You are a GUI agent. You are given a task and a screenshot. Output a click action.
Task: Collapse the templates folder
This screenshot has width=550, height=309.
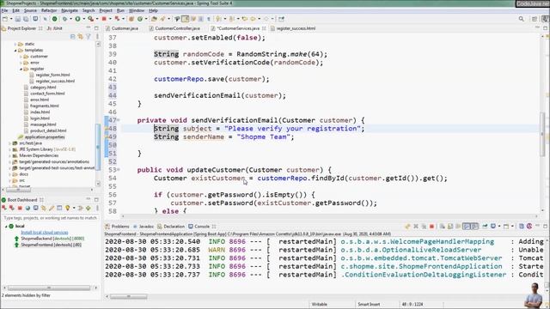click(x=15, y=51)
